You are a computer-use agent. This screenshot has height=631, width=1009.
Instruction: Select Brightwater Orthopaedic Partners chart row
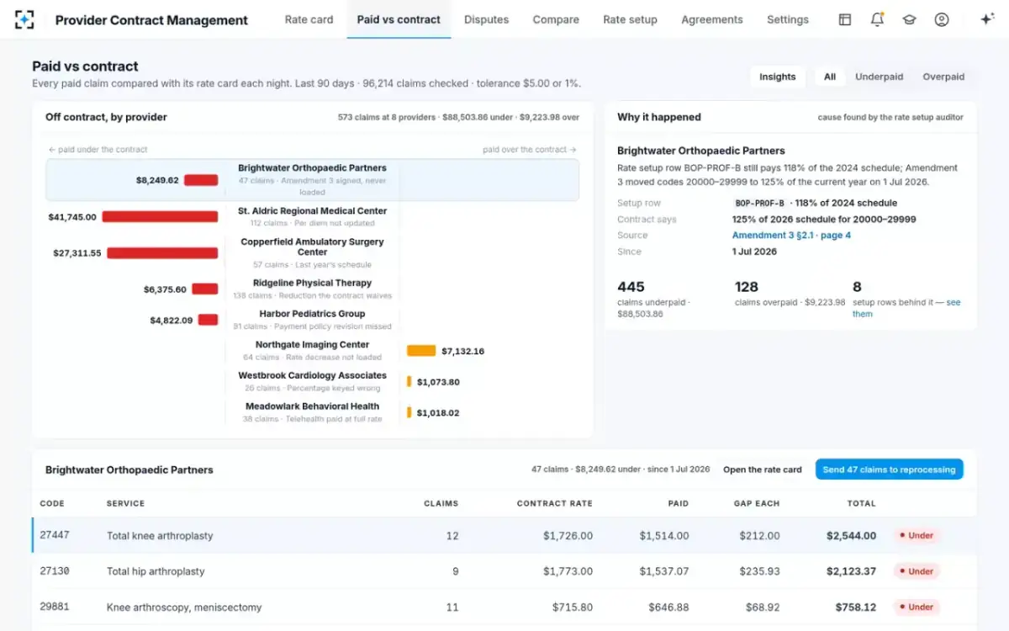point(312,180)
